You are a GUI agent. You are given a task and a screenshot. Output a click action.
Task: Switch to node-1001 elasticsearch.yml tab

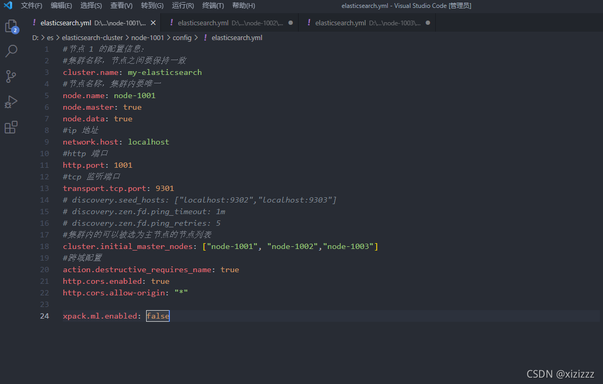click(93, 23)
